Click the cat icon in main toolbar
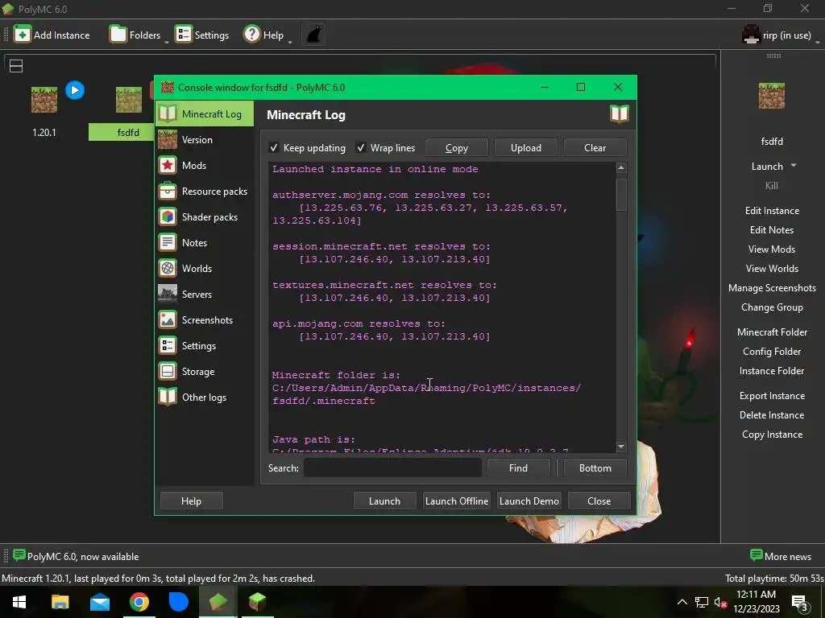The width and height of the screenshot is (825, 618). tap(314, 35)
